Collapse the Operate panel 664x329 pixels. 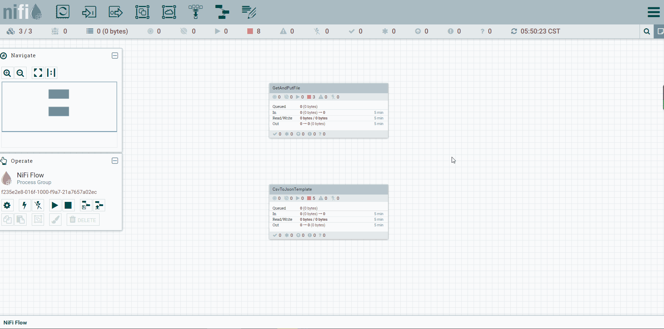pos(115,161)
